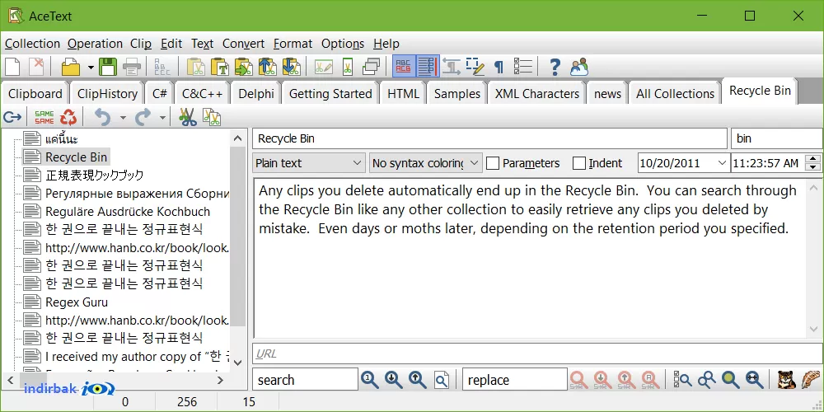This screenshot has width=824, height=412.
Task: Select the Регулярные выражения clip
Action: click(137, 194)
